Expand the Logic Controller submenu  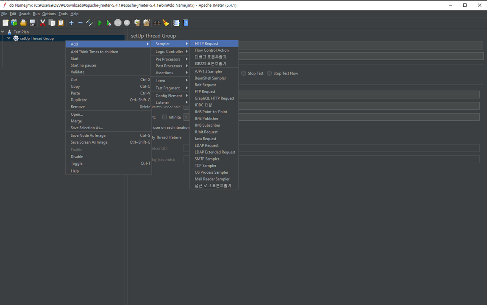tap(170, 52)
